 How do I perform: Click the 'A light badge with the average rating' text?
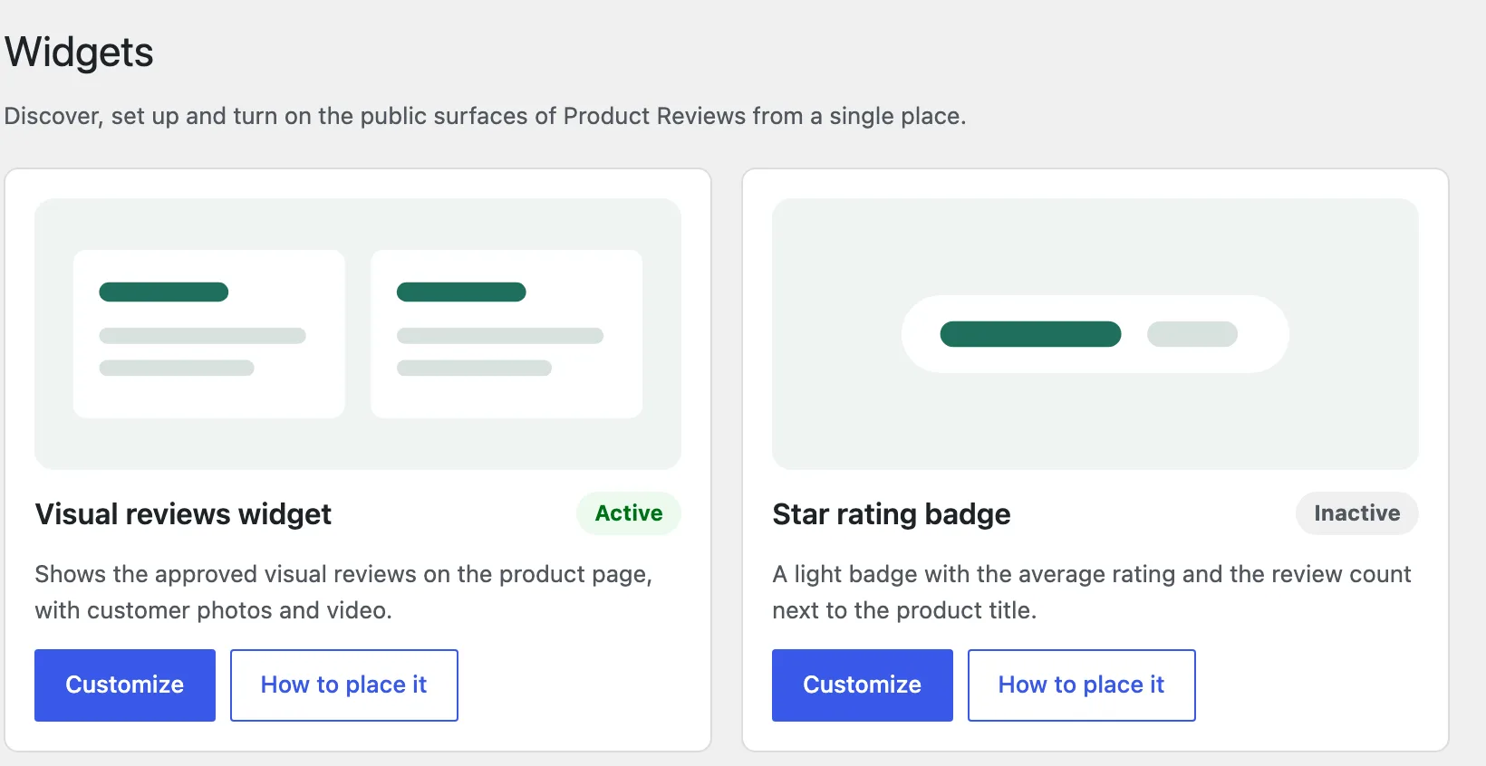point(1092,592)
